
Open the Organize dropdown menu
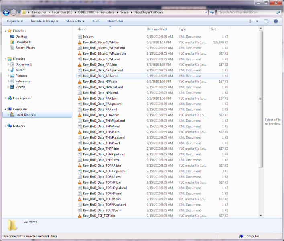pos(15,21)
